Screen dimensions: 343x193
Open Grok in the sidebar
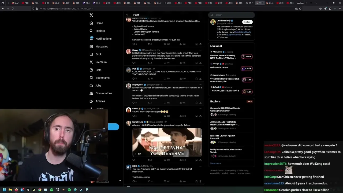click(96, 54)
